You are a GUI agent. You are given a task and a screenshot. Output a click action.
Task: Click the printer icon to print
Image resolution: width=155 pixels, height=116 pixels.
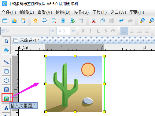45,21
